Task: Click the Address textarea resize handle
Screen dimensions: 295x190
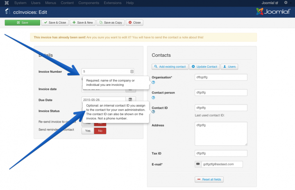Action: tap(246, 144)
